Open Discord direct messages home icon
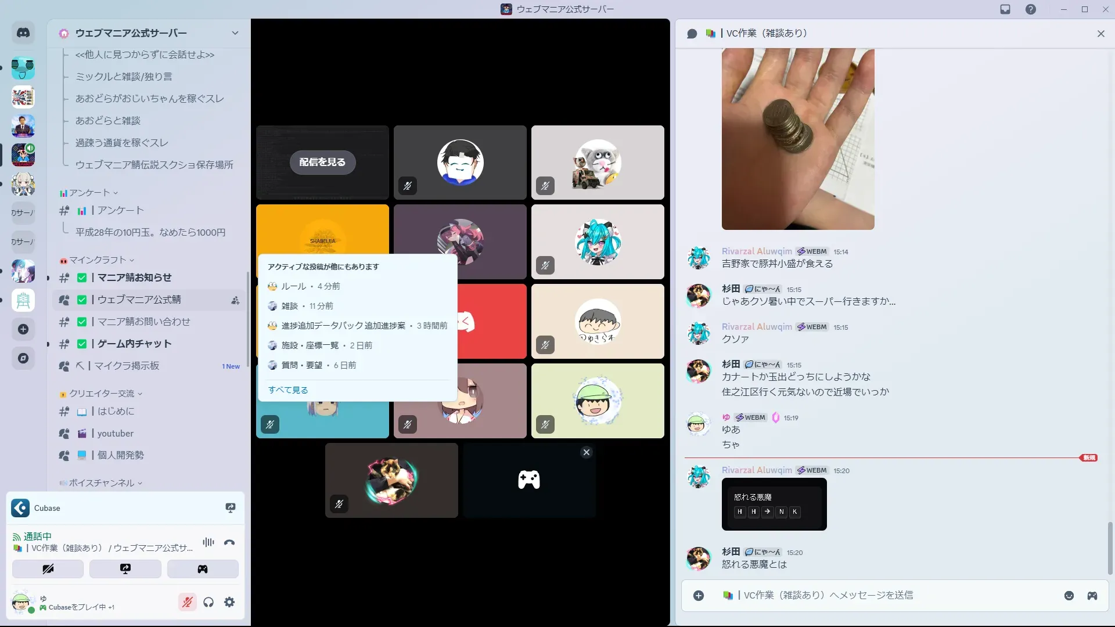The height and width of the screenshot is (627, 1115). point(23,33)
